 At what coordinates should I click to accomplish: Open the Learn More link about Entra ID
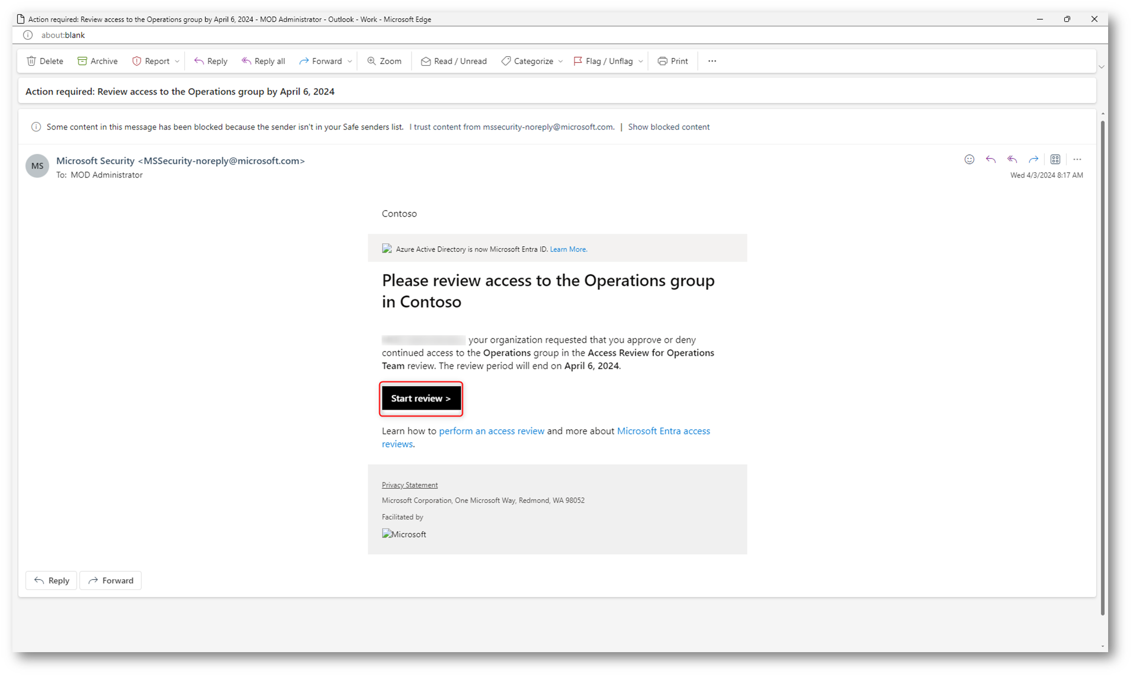(569, 249)
